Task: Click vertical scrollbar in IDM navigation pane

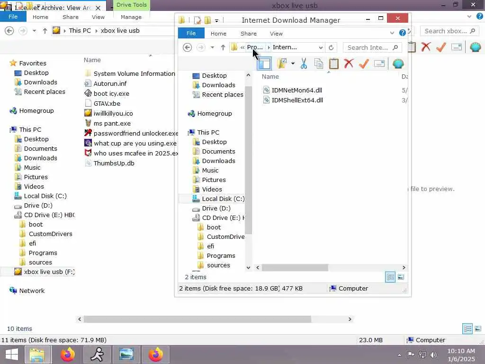Action: click(x=248, y=160)
